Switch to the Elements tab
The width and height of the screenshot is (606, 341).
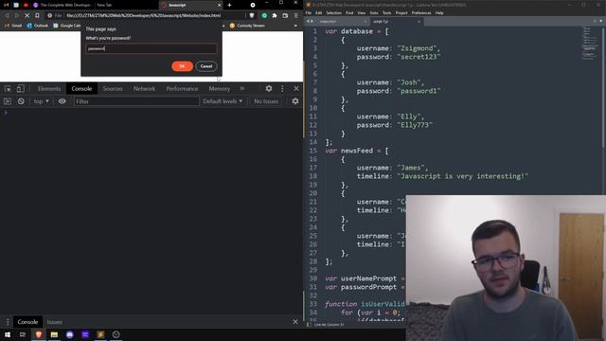click(49, 88)
